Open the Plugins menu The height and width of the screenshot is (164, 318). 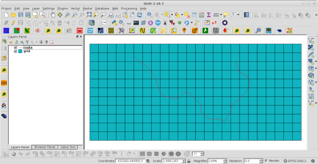point(62,8)
